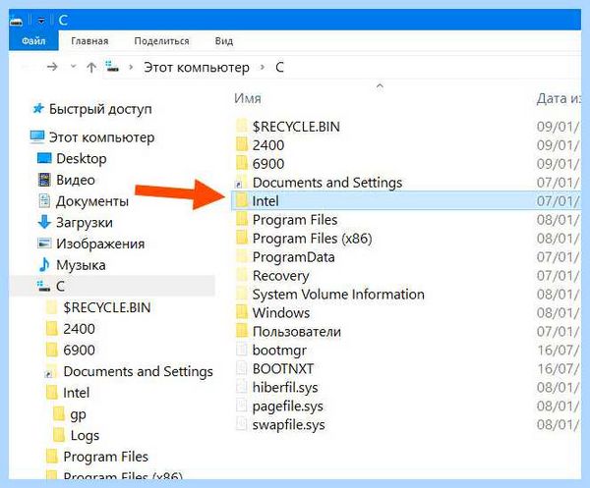Click the up arrow navigation button
Image resolution: width=590 pixels, height=488 pixels.
[x=91, y=68]
